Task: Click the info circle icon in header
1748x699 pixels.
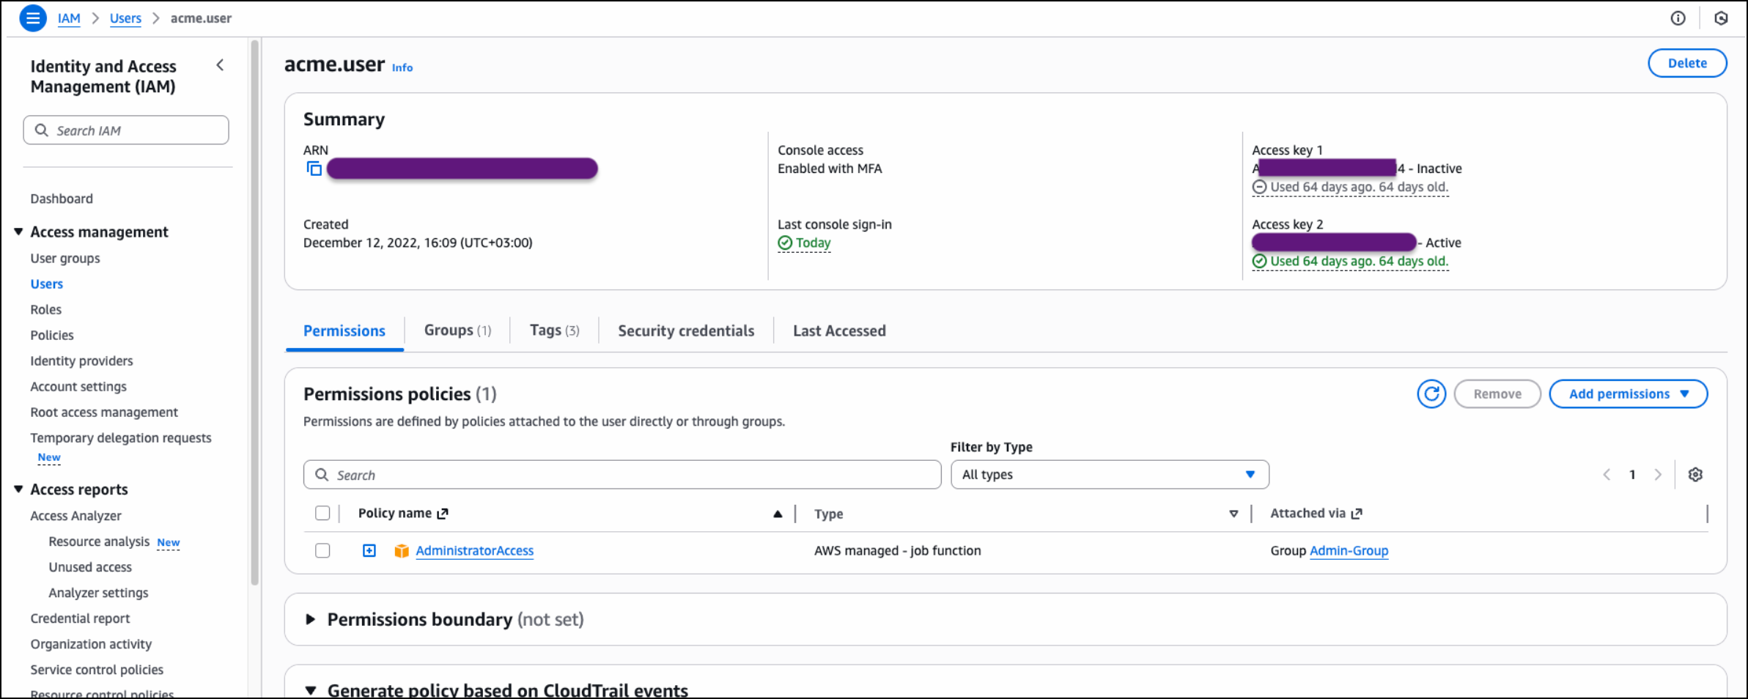Action: point(1678,18)
